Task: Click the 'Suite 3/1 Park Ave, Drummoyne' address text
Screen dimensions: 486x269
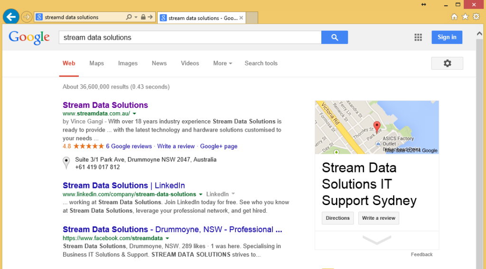Action: click(146, 160)
